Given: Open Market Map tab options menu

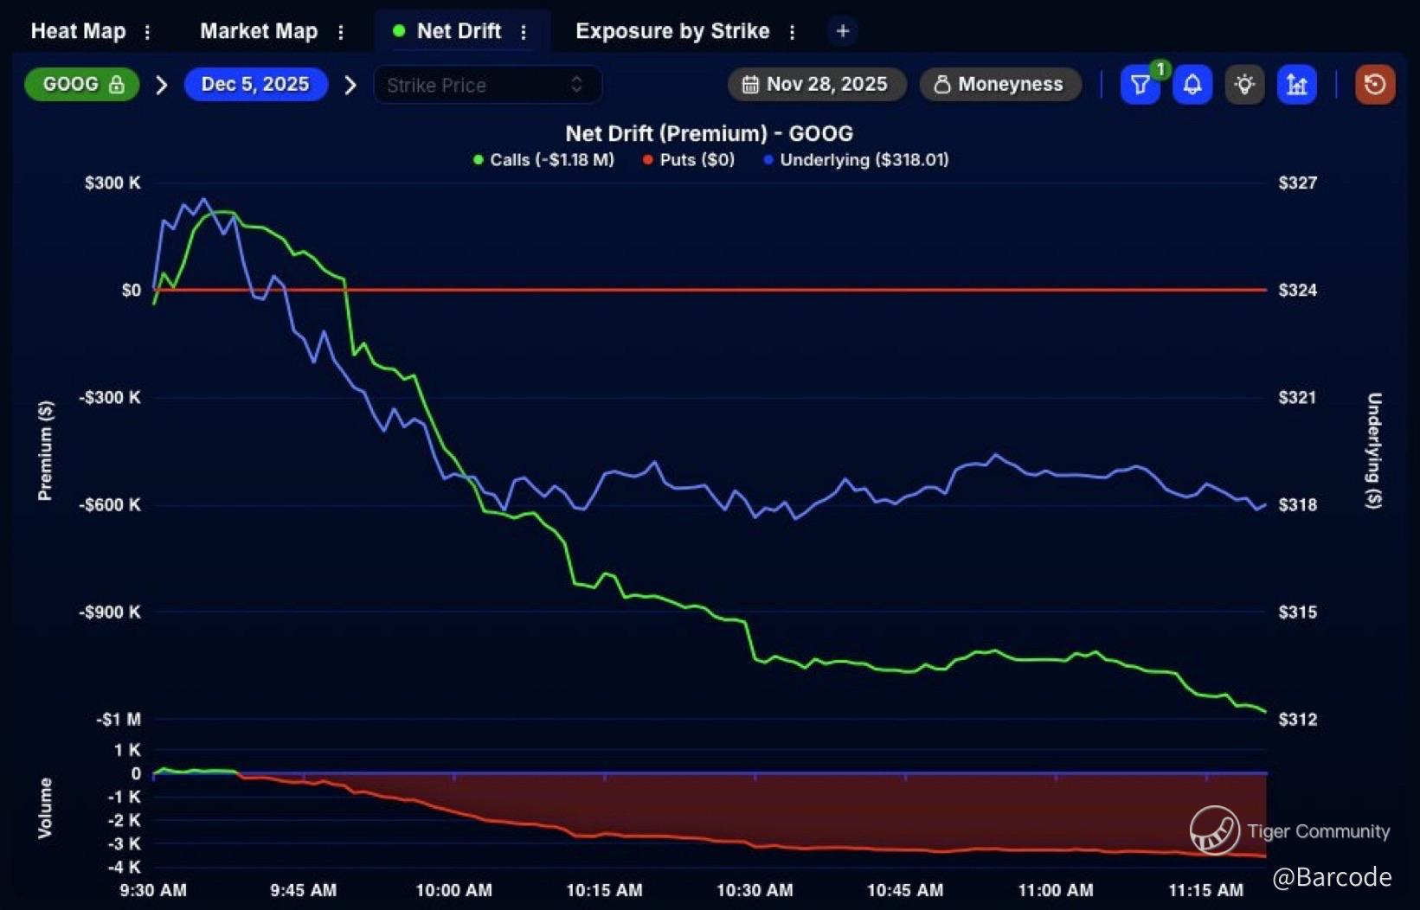Looking at the screenshot, I should point(341,32).
